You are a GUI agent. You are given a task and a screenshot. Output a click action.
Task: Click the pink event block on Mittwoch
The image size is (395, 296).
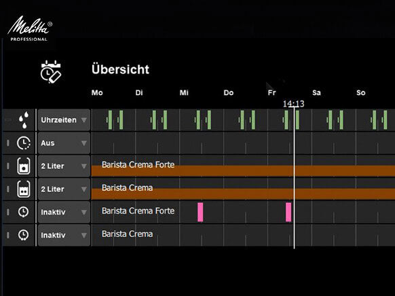click(x=200, y=212)
